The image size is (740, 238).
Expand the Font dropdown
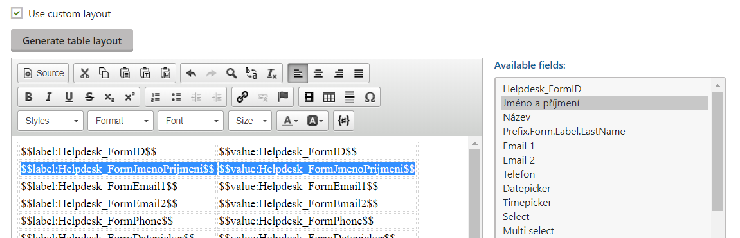coord(191,121)
